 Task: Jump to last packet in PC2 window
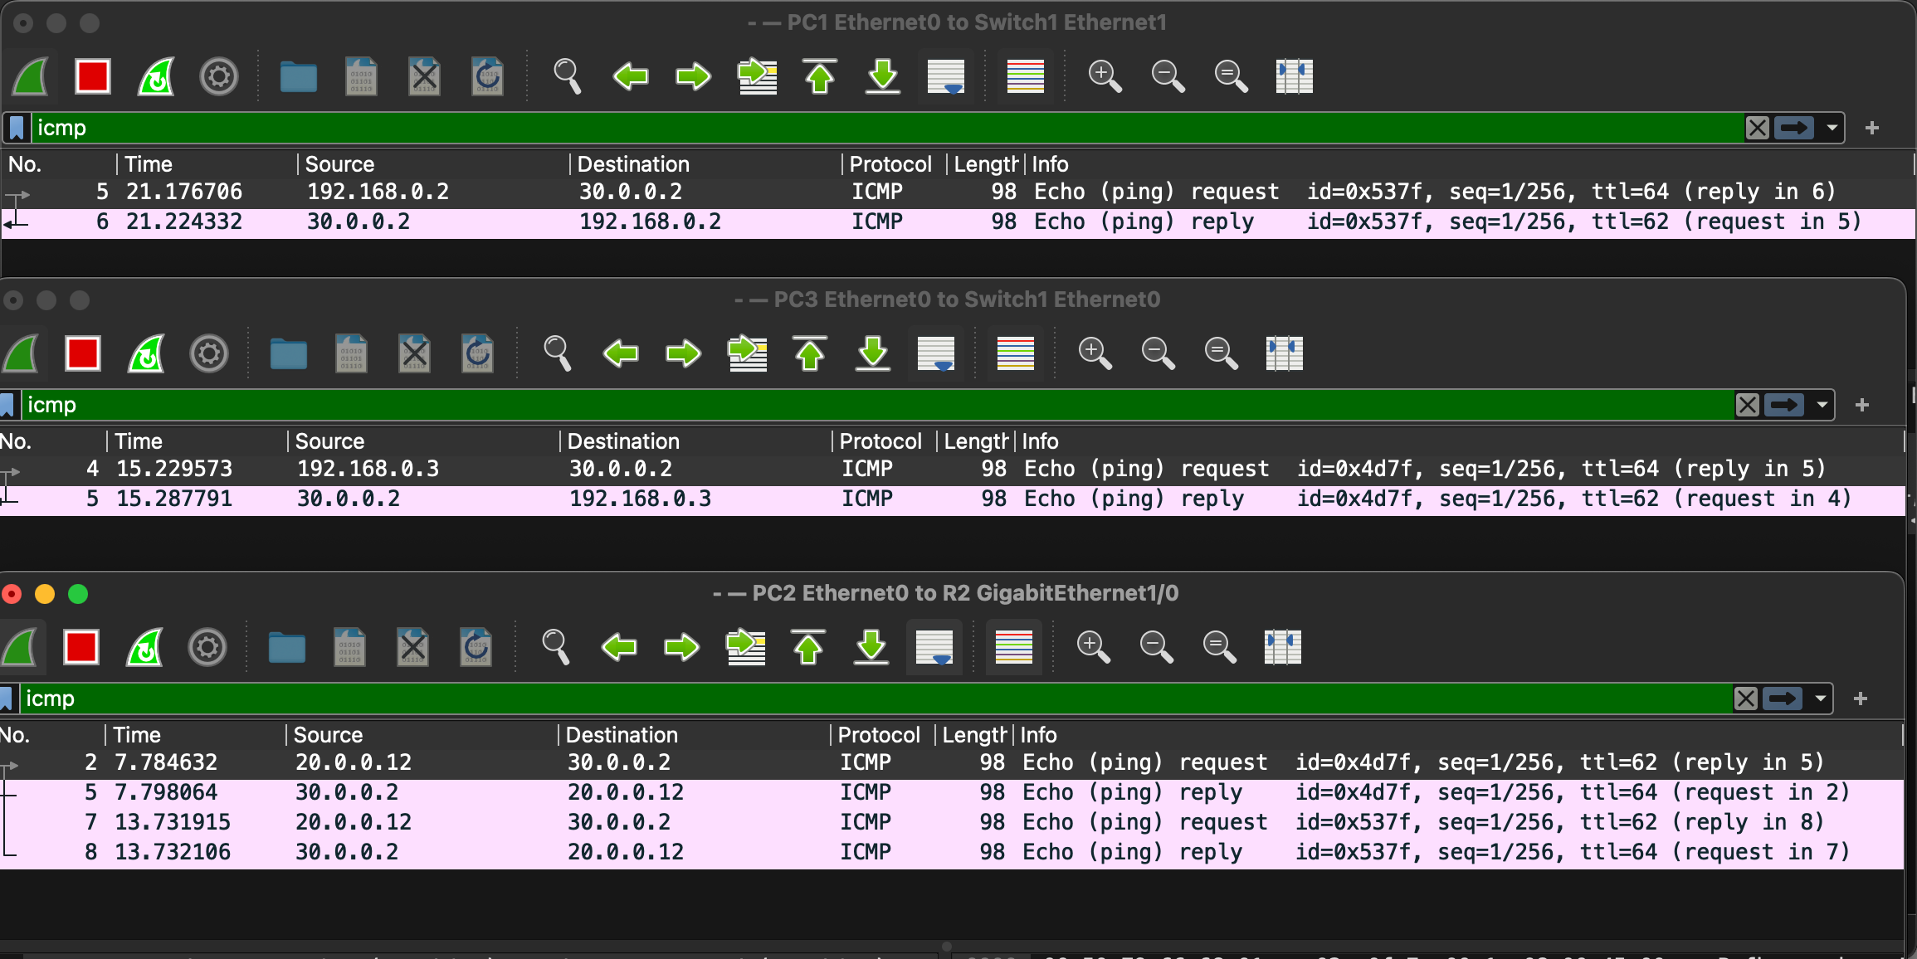(x=871, y=647)
